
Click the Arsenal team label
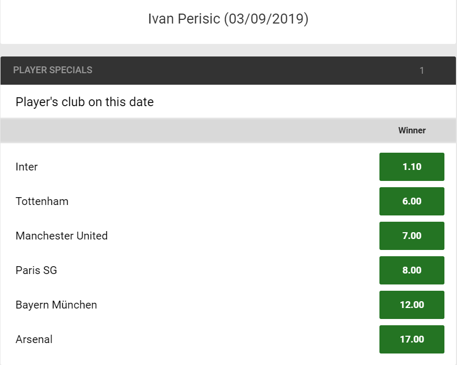(x=34, y=339)
